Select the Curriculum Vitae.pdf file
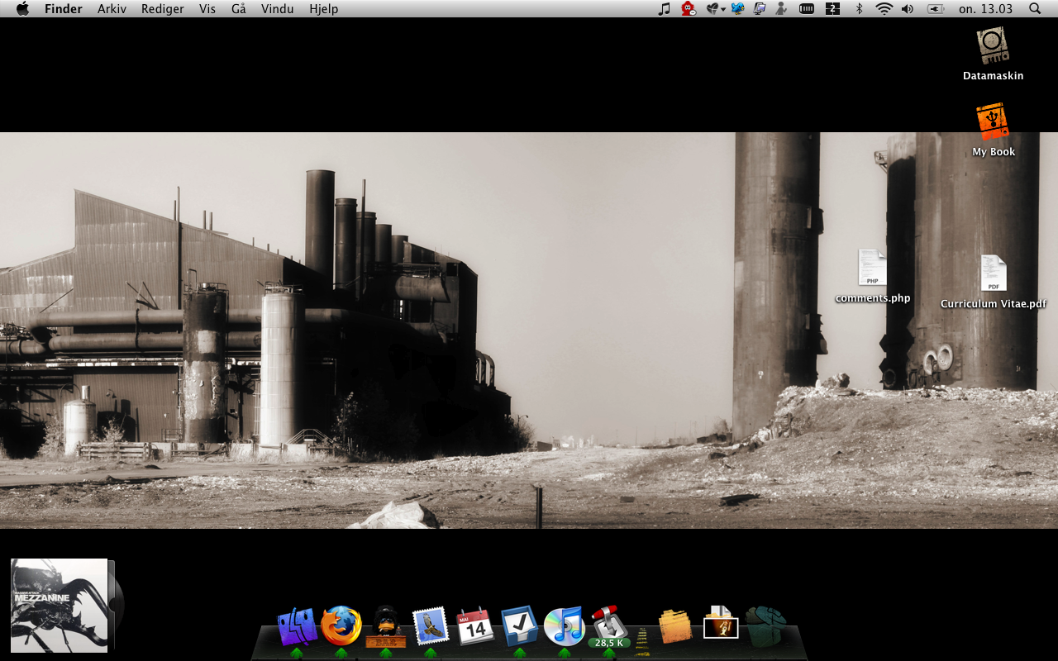This screenshot has width=1058, height=661. 993,274
